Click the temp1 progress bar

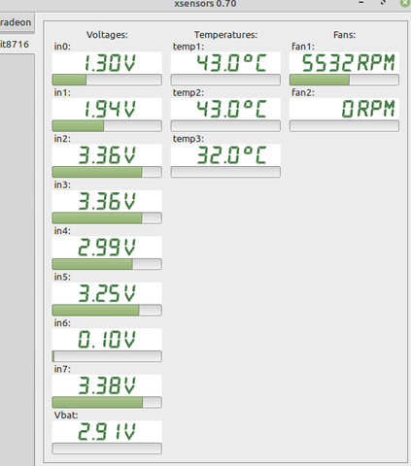pos(225,80)
